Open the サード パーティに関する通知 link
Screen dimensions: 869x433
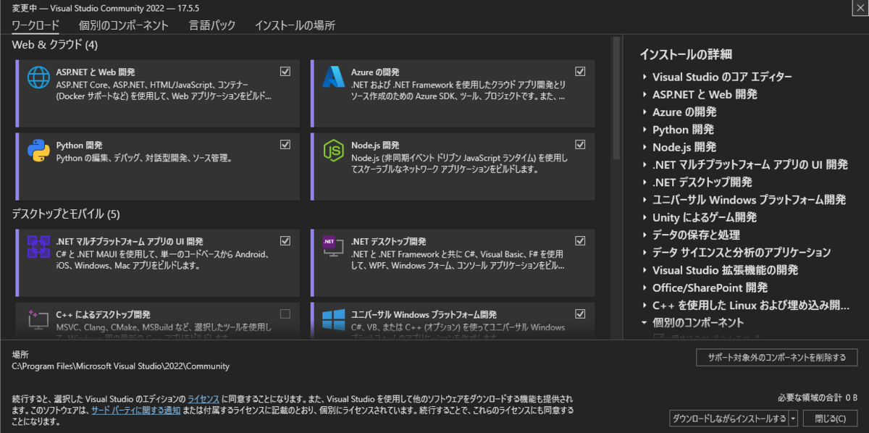[x=135, y=410]
